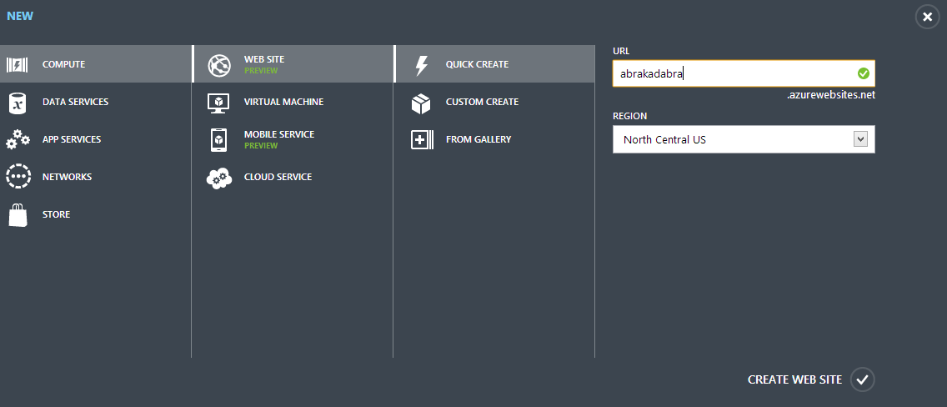This screenshot has height=407, width=947.
Task: Choose the Cloud Service option
Action: [293, 177]
